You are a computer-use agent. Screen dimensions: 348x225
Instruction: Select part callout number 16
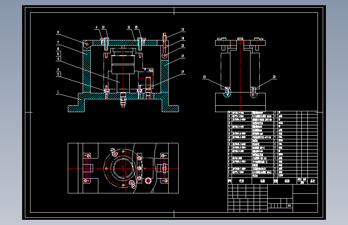point(183,56)
